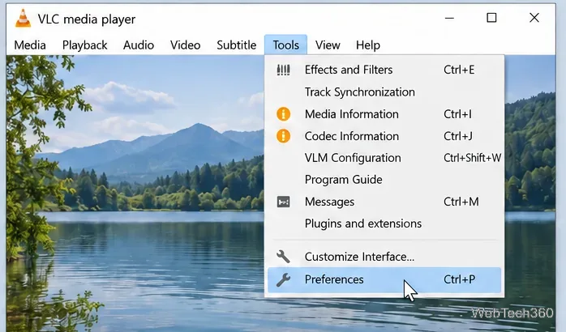Click the Preferences wrench icon
566x332 pixels.
[283, 279]
